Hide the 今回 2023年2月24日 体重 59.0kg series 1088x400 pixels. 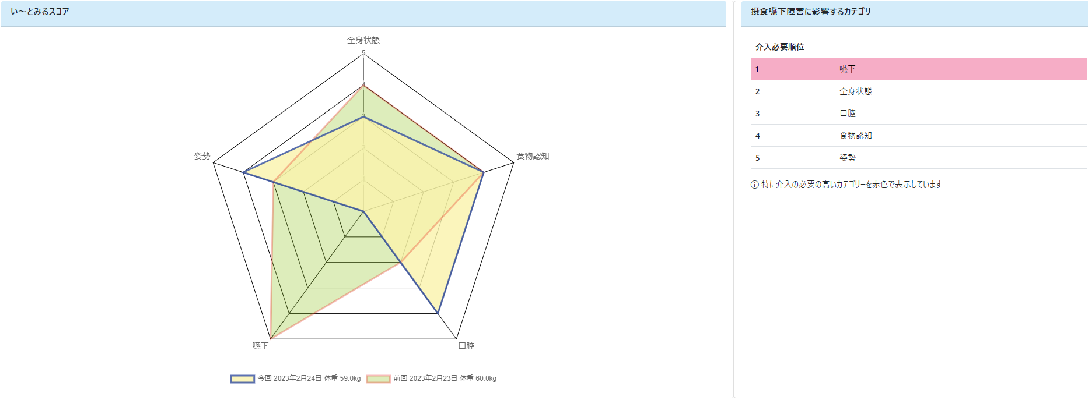point(309,378)
